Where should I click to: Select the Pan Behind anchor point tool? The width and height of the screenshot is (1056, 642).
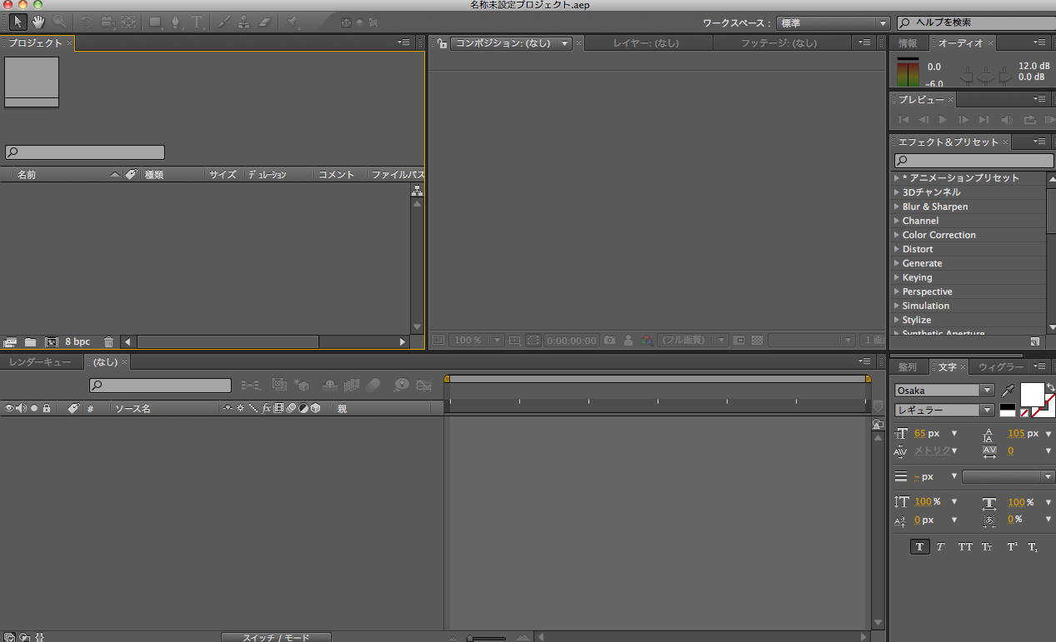click(129, 22)
